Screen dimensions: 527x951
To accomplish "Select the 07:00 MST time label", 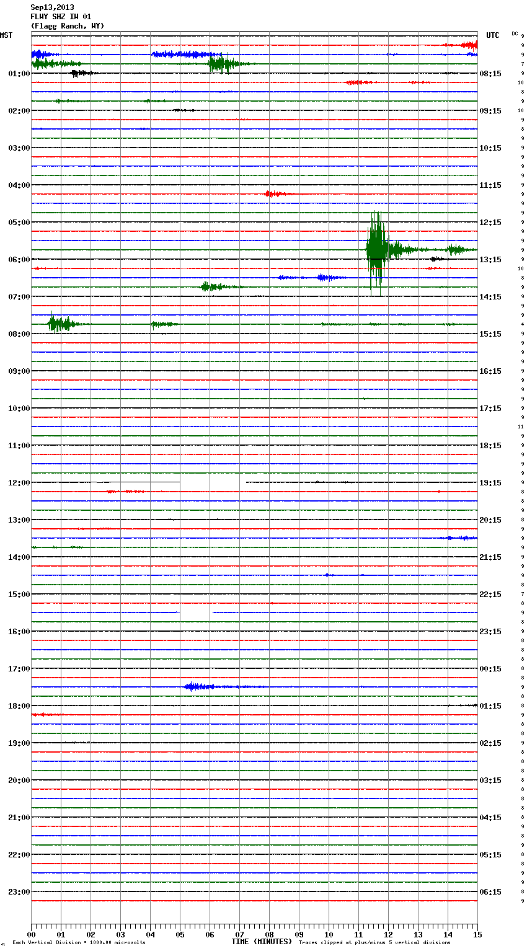I will point(19,297).
